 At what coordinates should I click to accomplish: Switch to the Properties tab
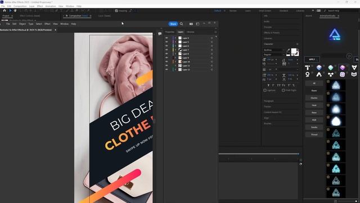pyautogui.click(x=170, y=32)
